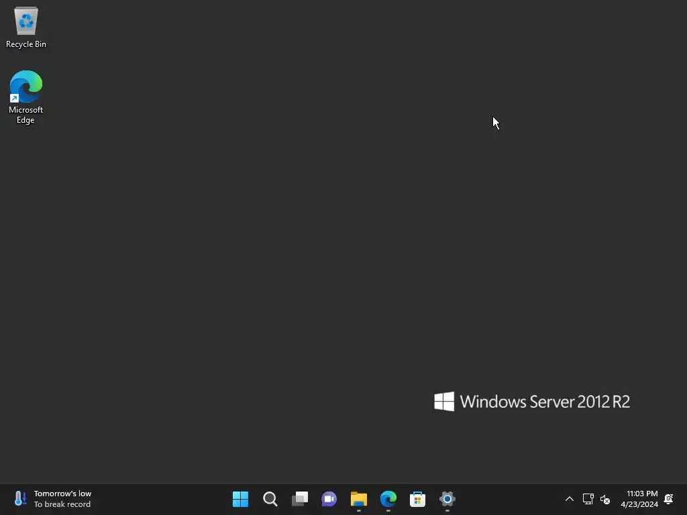Open clock showing 11:03 PM
The height and width of the screenshot is (515, 687).
[639, 499]
